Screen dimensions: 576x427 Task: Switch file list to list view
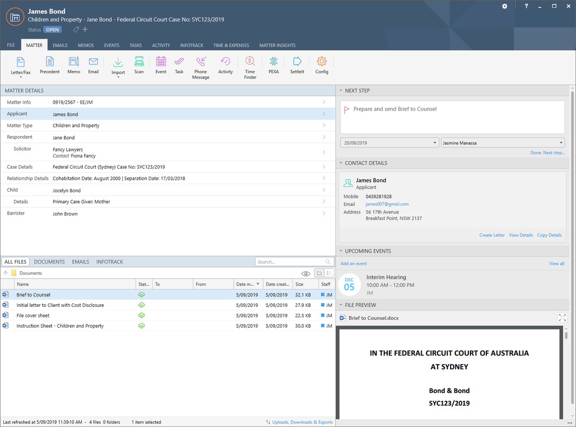click(330, 273)
